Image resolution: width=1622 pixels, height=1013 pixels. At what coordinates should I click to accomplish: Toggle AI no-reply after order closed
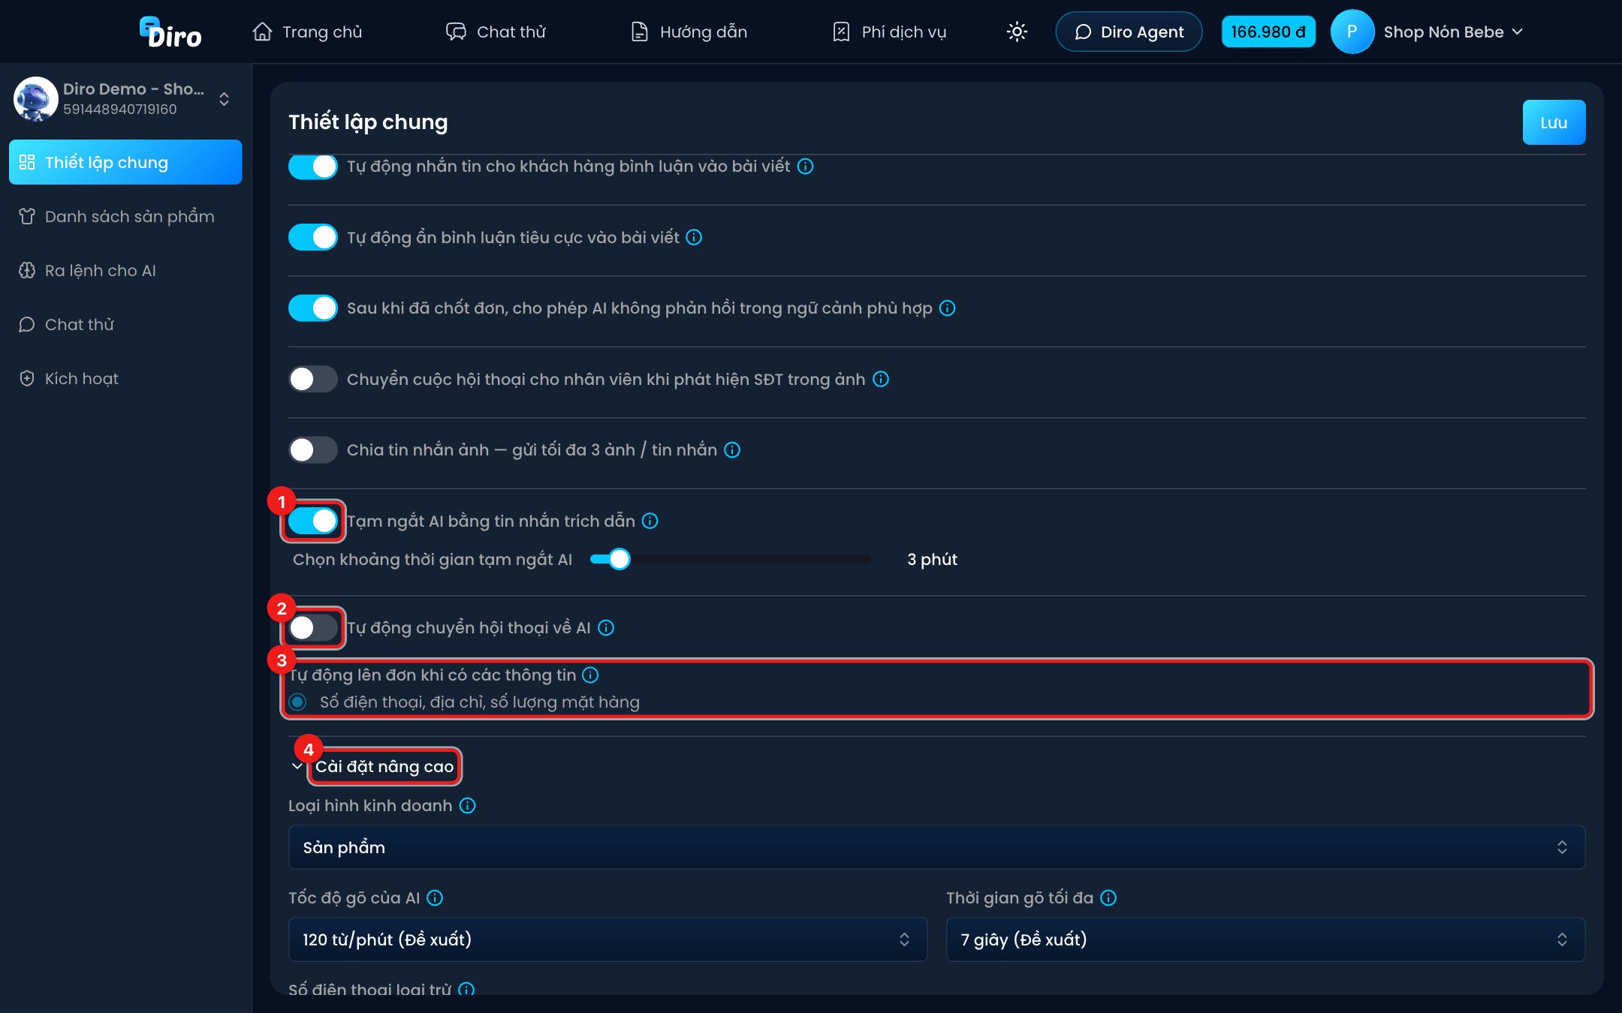tap(313, 308)
